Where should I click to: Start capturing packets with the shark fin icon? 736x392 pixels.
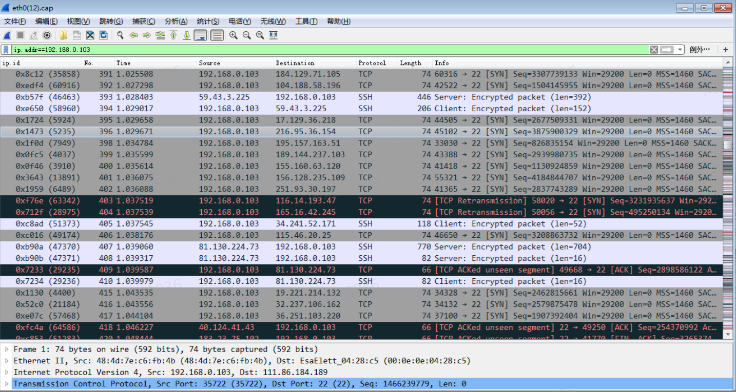[7, 35]
